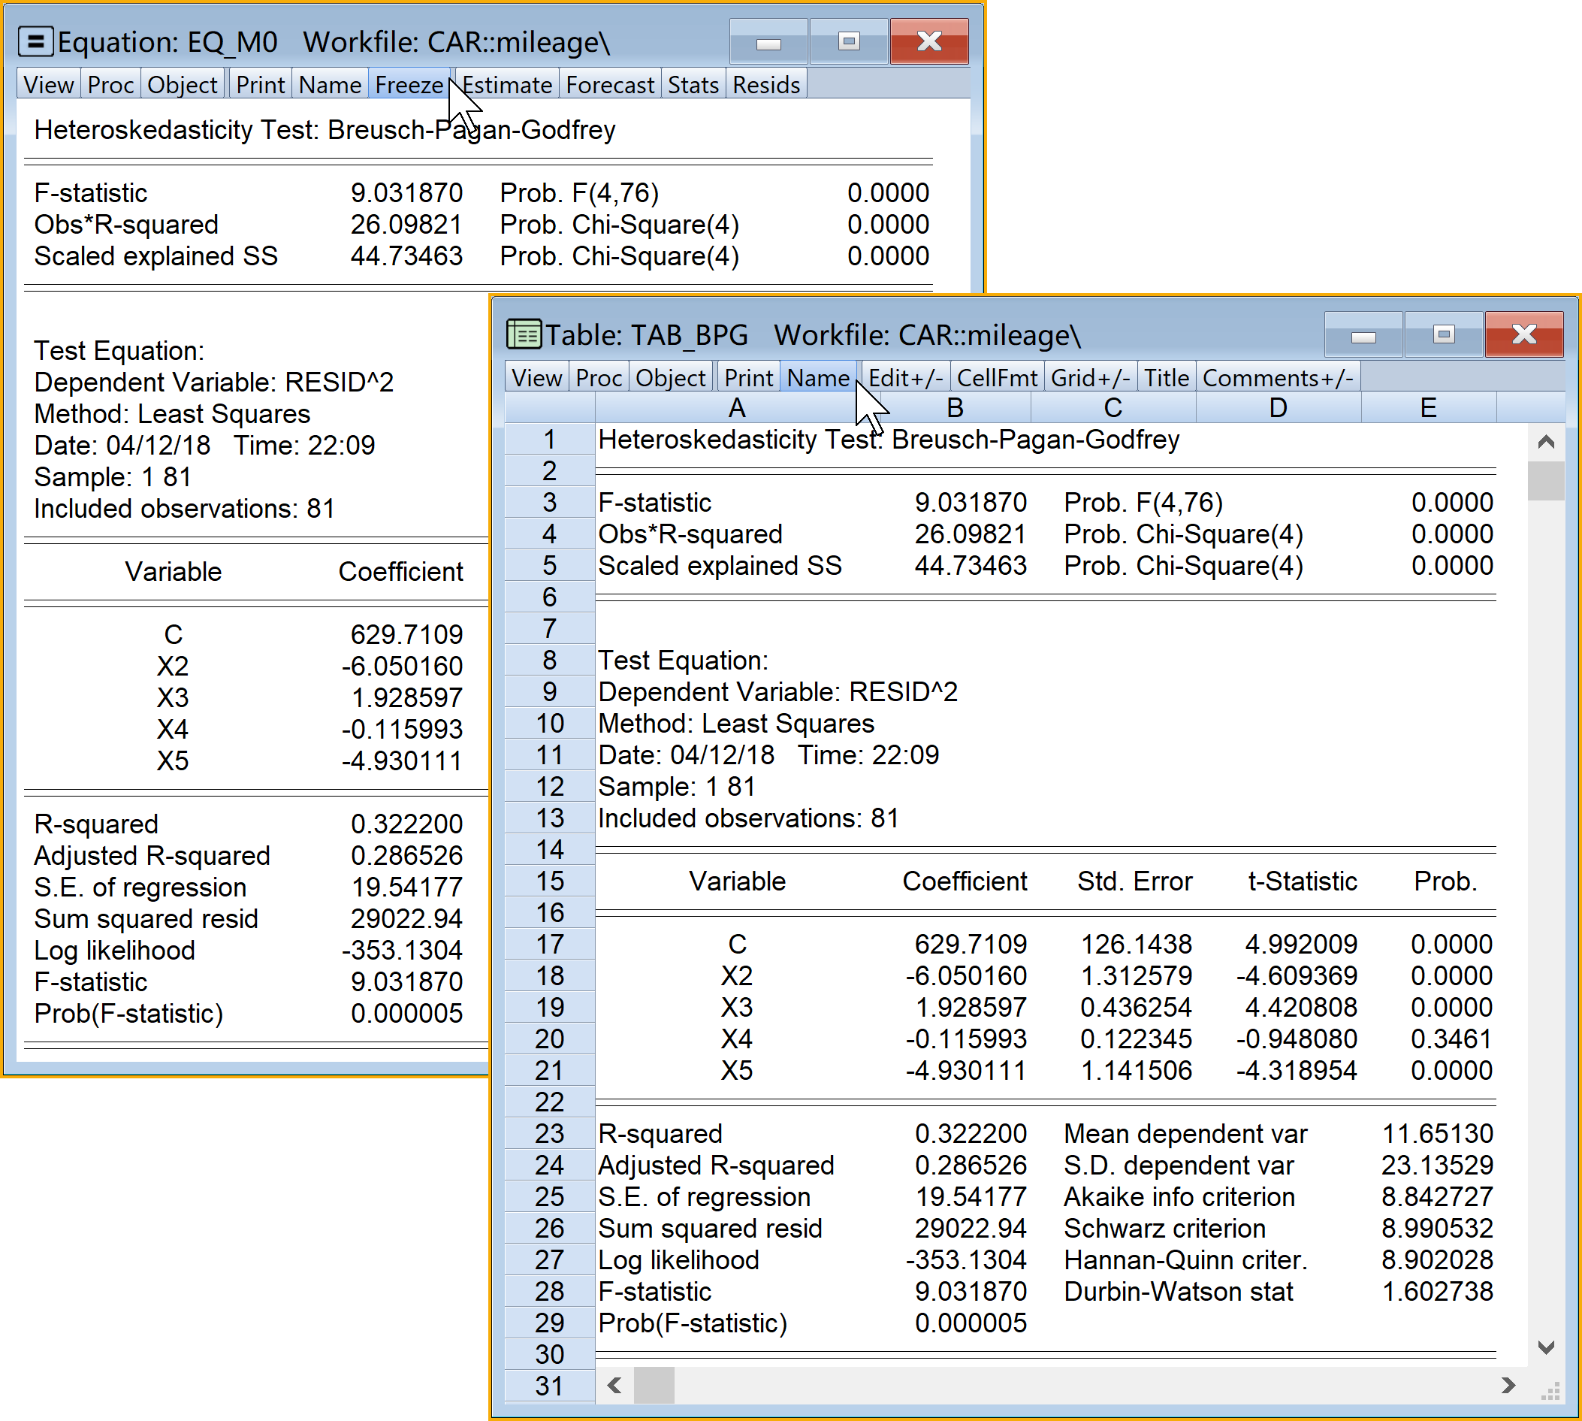Minimize the EQ_M0 equation window
1582x1421 pixels.
click(x=768, y=42)
